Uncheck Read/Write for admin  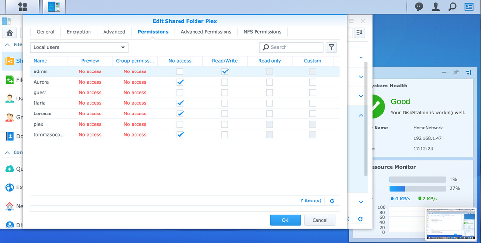(225, 71)
